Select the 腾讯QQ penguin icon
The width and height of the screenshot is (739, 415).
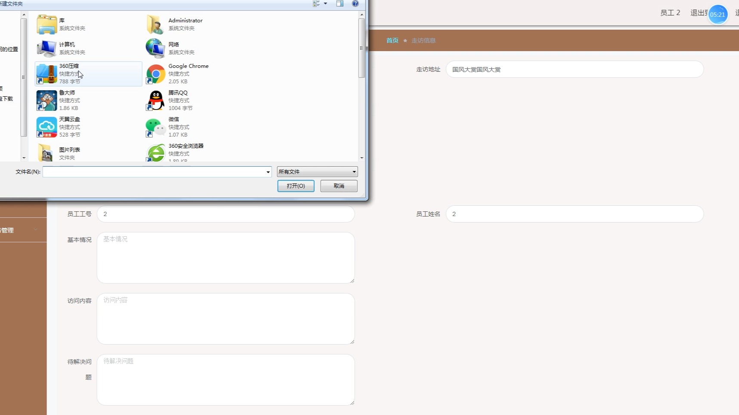tap(155, 101)
